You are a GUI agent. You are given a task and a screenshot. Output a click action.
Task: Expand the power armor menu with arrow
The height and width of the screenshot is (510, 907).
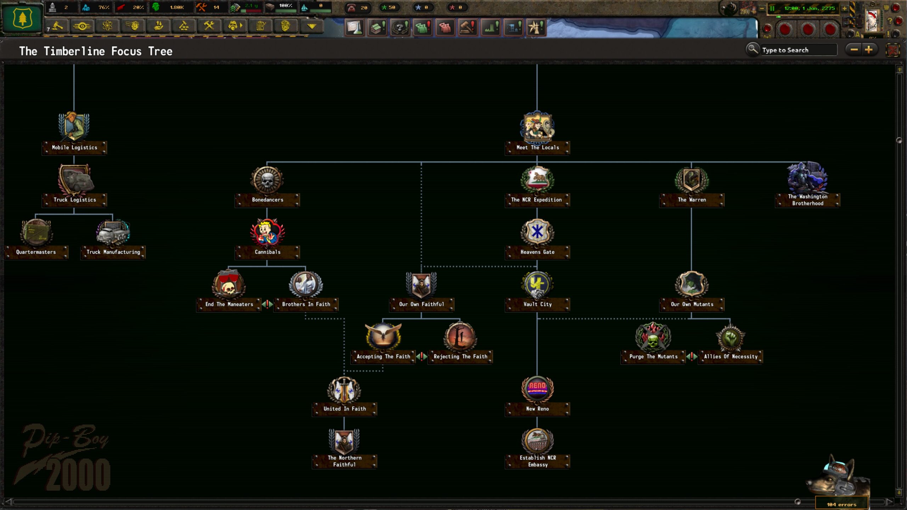235,26
